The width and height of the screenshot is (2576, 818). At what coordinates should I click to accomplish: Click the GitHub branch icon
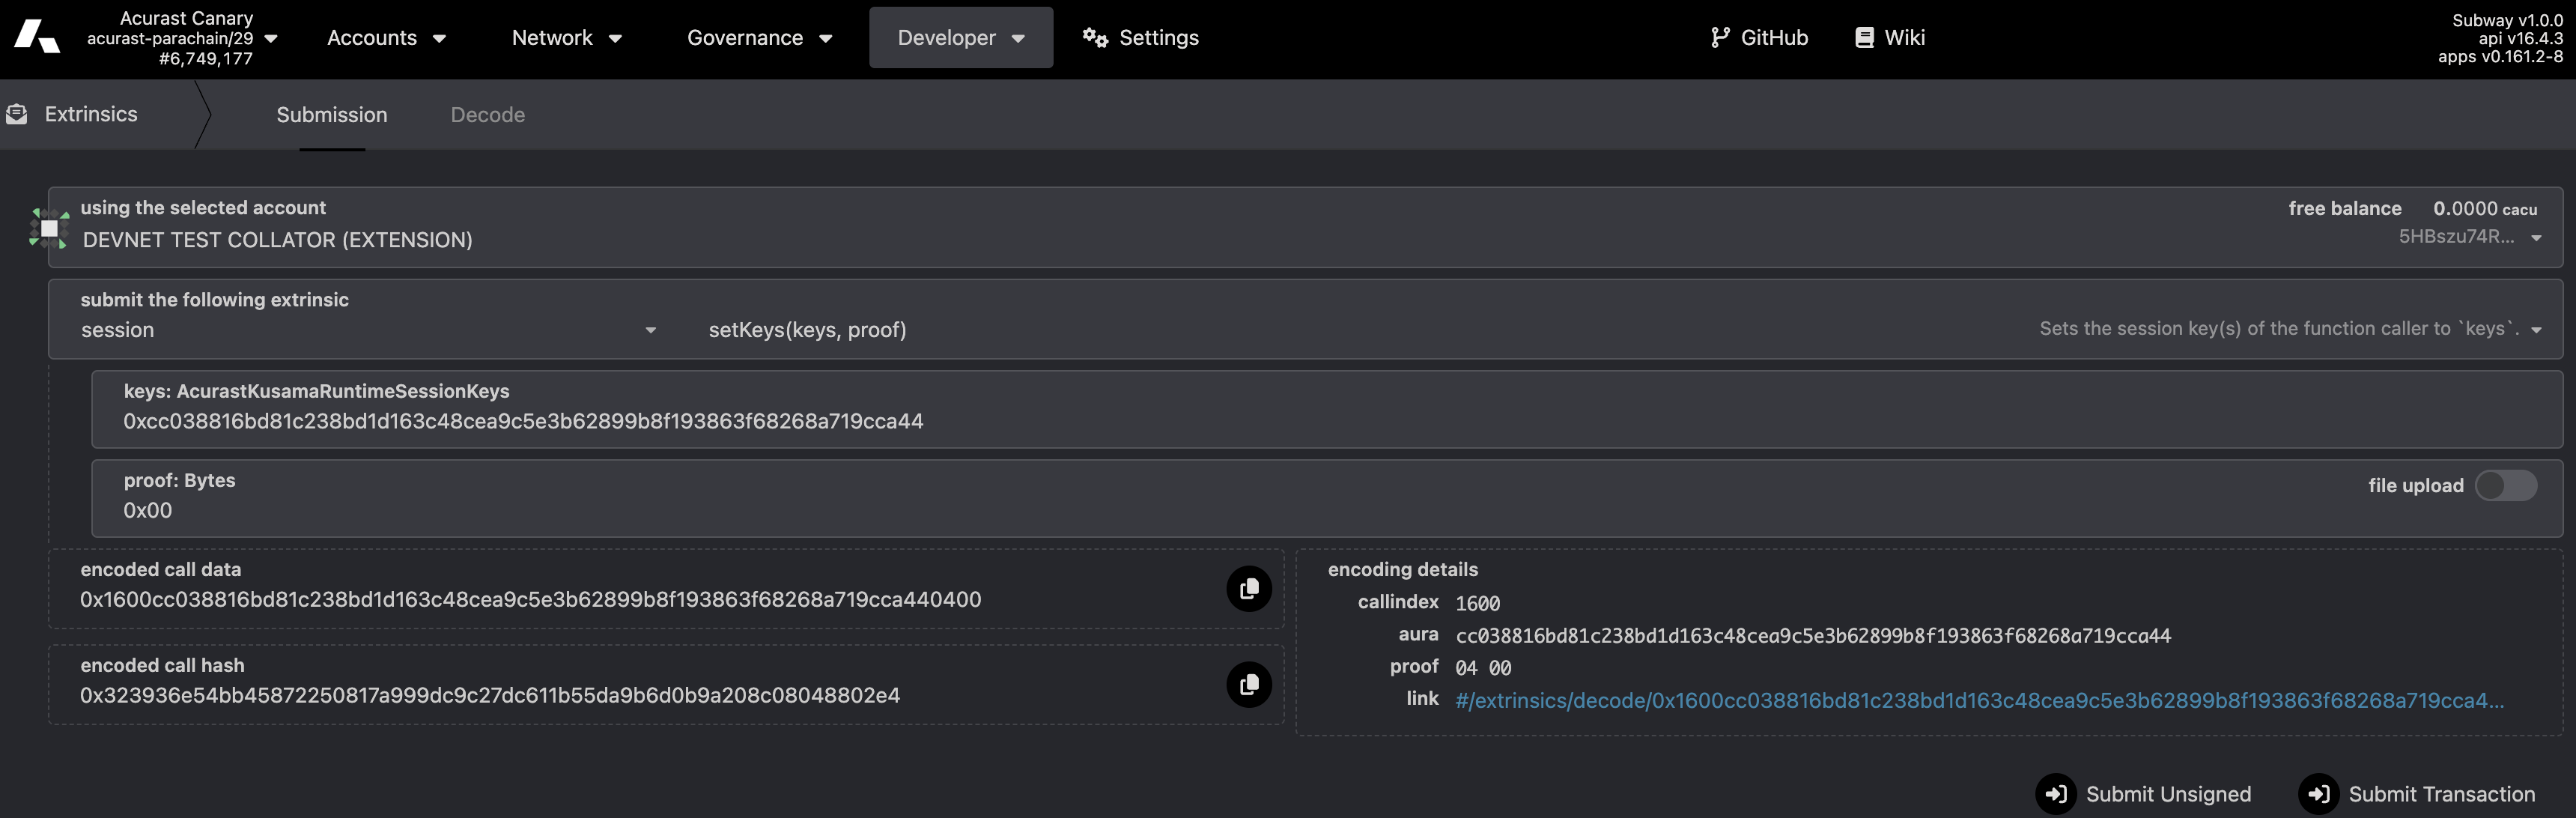[1720, 37]
